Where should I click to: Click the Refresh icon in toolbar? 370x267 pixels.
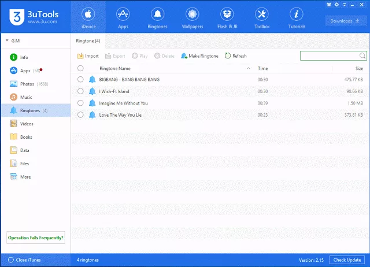(227, 56)
